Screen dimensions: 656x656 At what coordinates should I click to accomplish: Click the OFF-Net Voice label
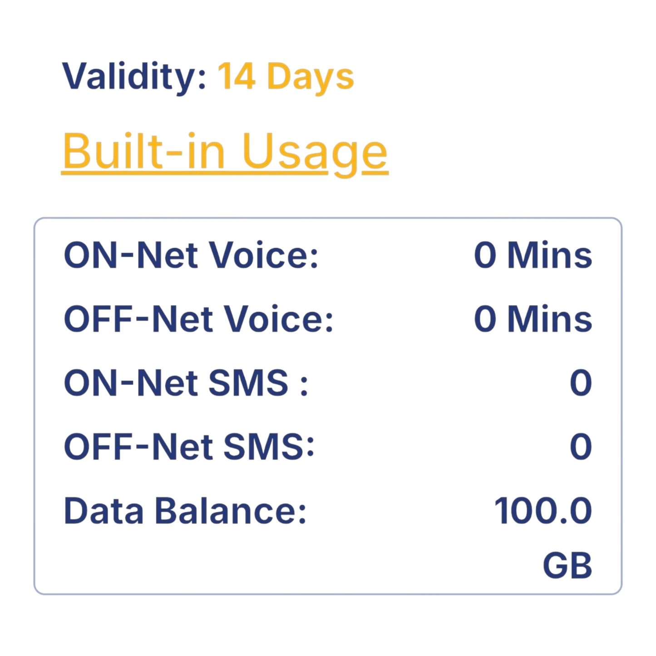tap(198, 319)
